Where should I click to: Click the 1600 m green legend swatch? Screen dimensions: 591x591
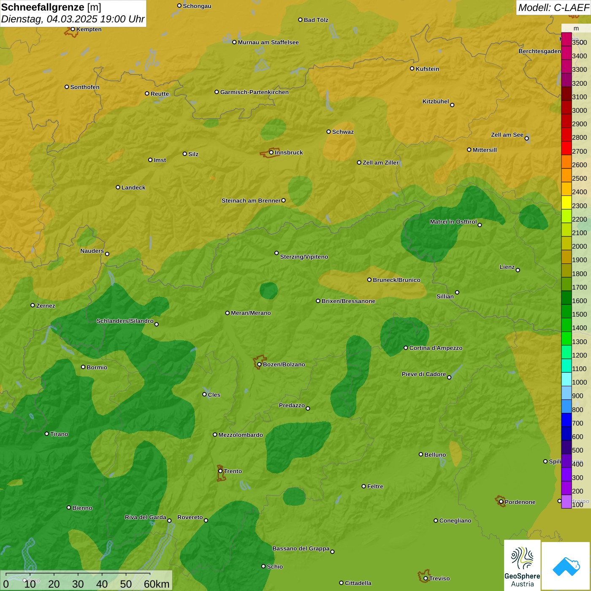click(567, 298)
